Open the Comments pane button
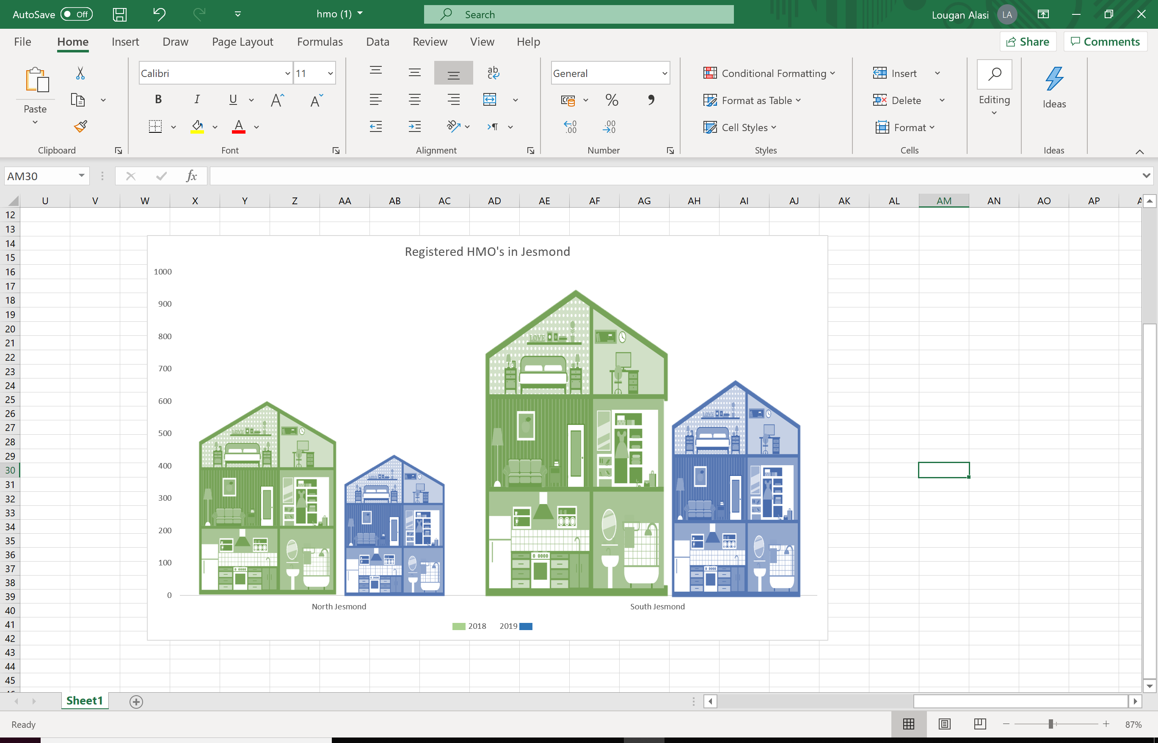The height and width of the screenshot is (743, 1158). 1105,42
